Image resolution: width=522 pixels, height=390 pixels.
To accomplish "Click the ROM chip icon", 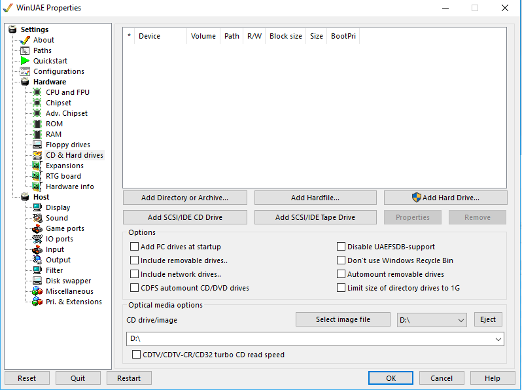I will point(38,124).
